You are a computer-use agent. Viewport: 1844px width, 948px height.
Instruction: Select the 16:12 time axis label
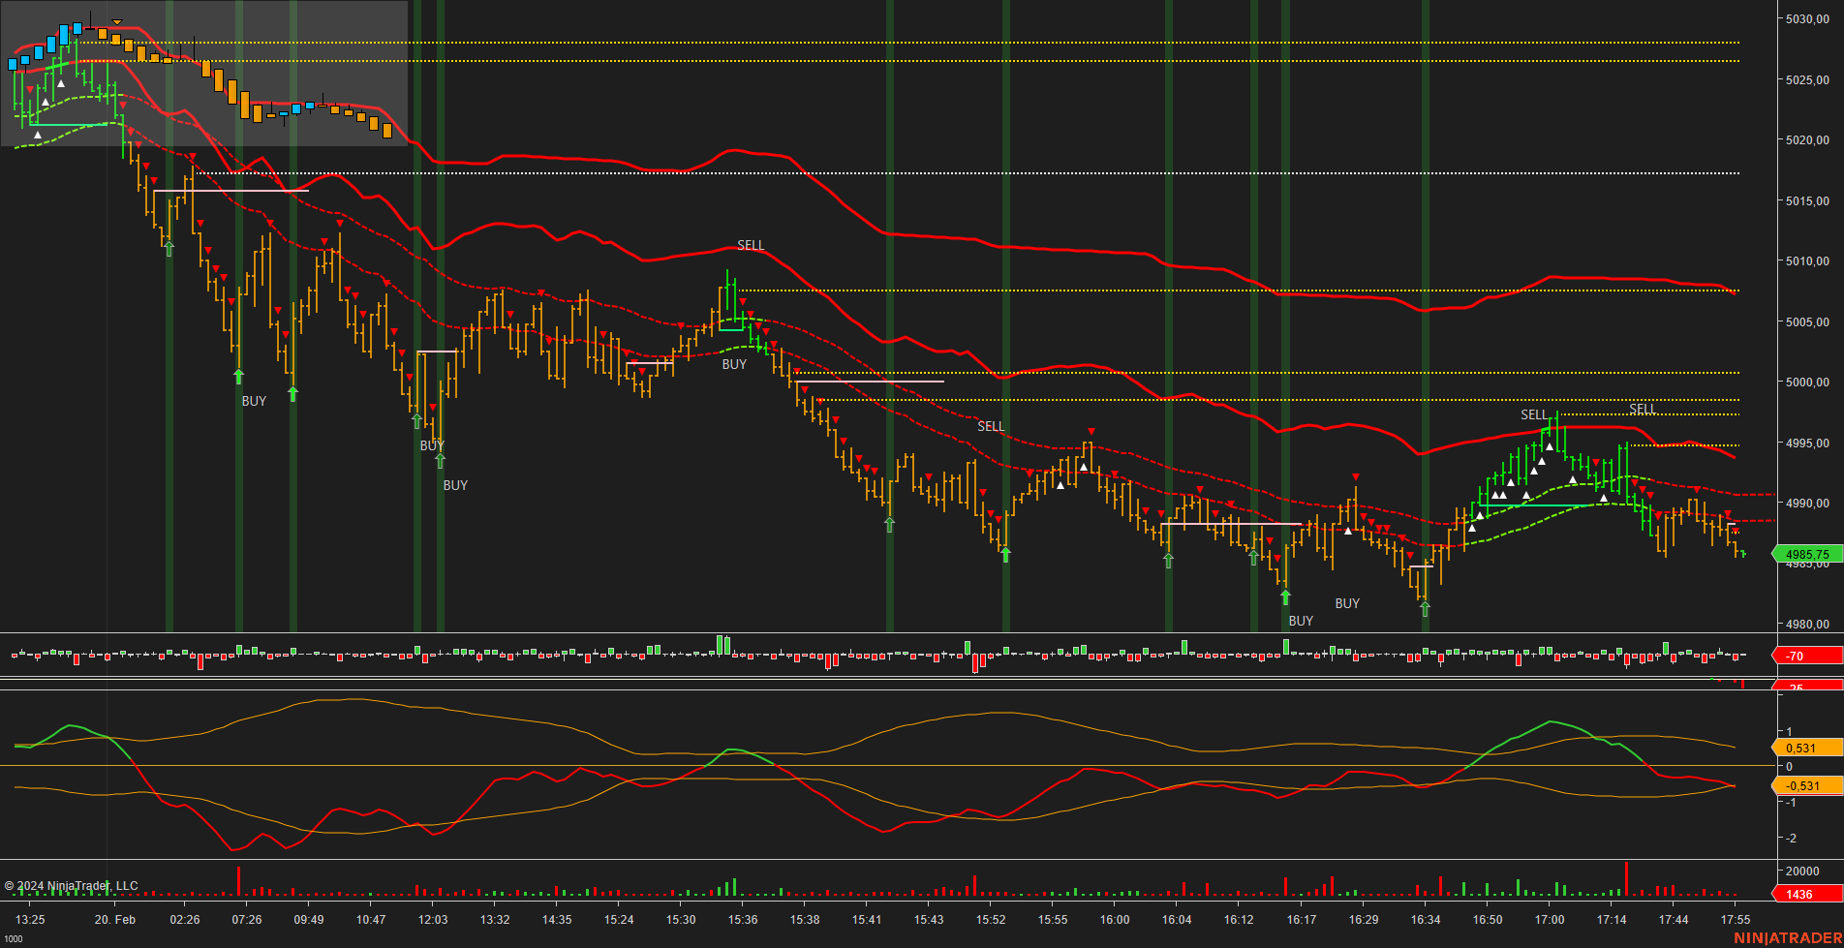[x=1239, y=920]
